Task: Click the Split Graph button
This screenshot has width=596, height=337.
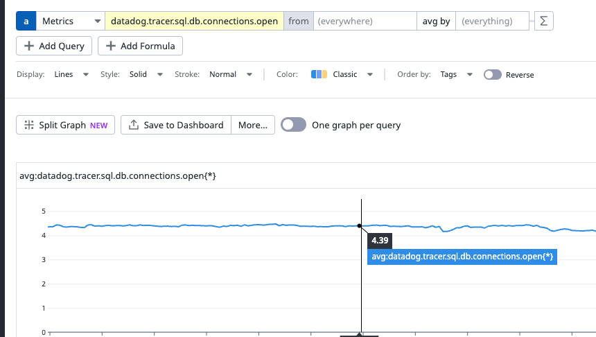Action: point(65,125)
